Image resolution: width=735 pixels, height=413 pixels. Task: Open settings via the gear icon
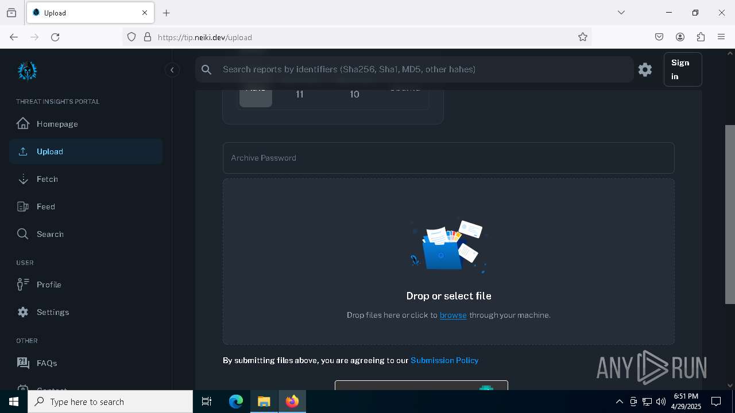[x=645, y=69]
